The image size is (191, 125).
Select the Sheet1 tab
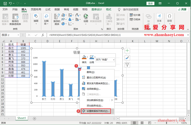click(x=22, y=118)
